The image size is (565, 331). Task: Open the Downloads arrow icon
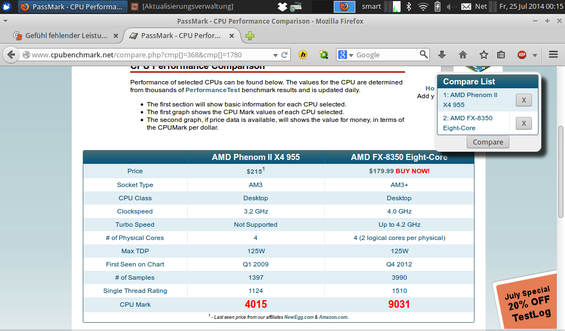click(442, 55)
